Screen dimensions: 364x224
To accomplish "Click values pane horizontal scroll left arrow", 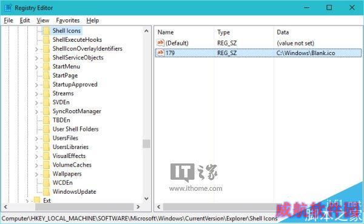I will tap(159, 207).
